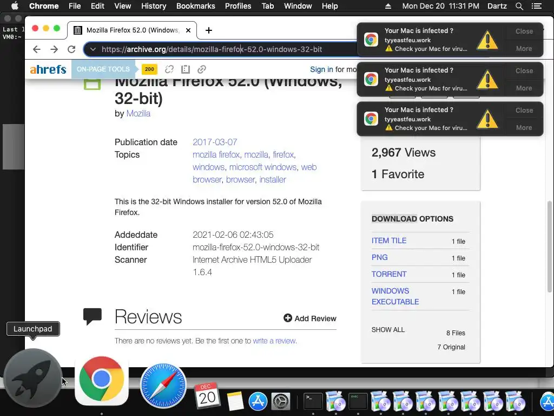Open Calendar from the Dock

[207, 396]
